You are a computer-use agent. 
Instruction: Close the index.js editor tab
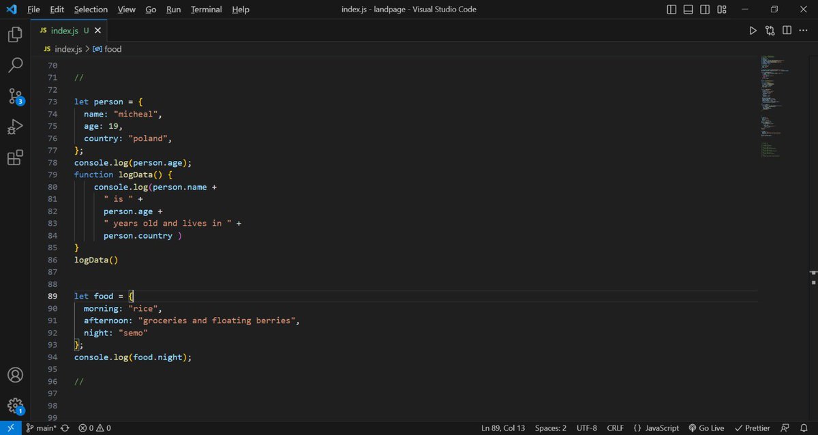pyautogui.click(x=97, y=31)
